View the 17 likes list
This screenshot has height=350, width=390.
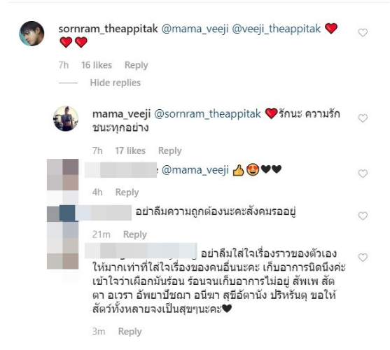(130, 151)
